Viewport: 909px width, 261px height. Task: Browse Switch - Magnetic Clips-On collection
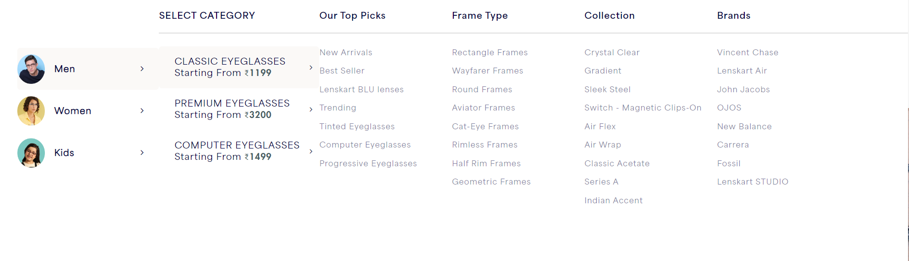tap(643, 108)
